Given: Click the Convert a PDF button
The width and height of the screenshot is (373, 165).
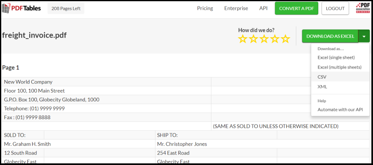Looking at the screenshot, I should tap(296, 8).
